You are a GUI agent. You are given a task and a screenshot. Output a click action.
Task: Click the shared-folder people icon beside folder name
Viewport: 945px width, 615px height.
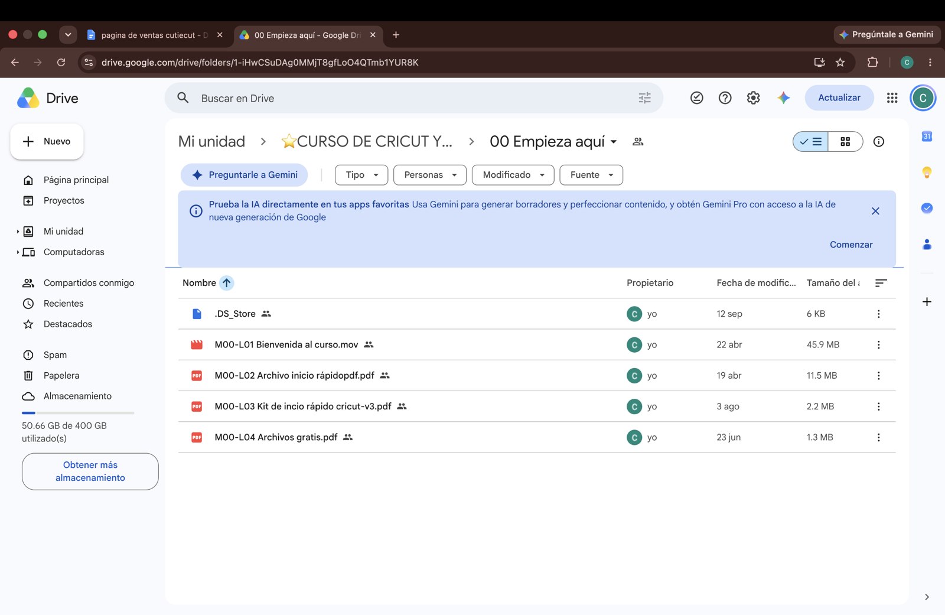click(x=638, y=142)
